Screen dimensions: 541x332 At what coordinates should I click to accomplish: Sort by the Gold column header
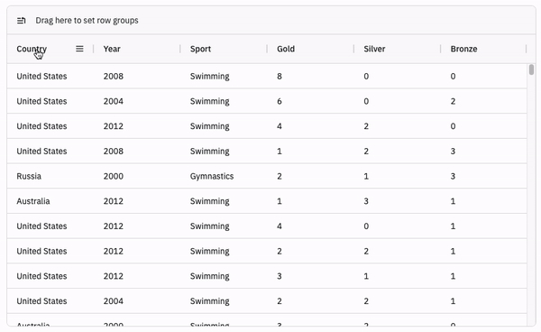point(286,49)
